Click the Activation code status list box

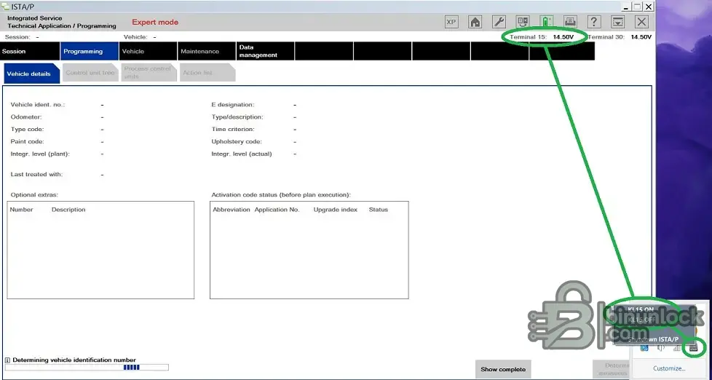click(x=309, y=250)
